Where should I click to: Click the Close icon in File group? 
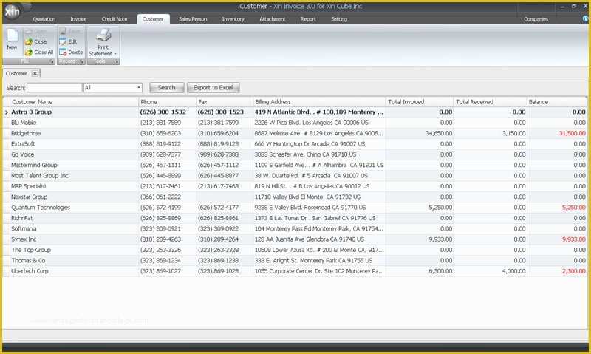point(29,42)
